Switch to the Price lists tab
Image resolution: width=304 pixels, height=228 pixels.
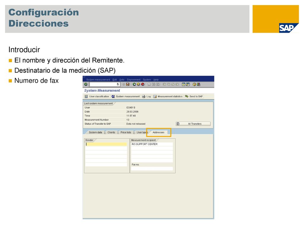point(126,132)
